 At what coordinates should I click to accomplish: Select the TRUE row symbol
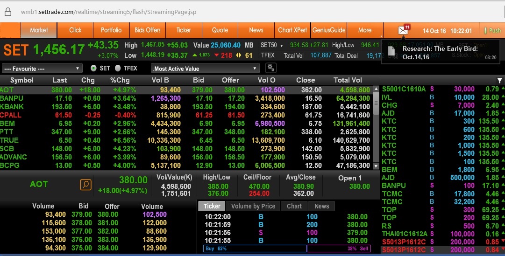point(9,140)
